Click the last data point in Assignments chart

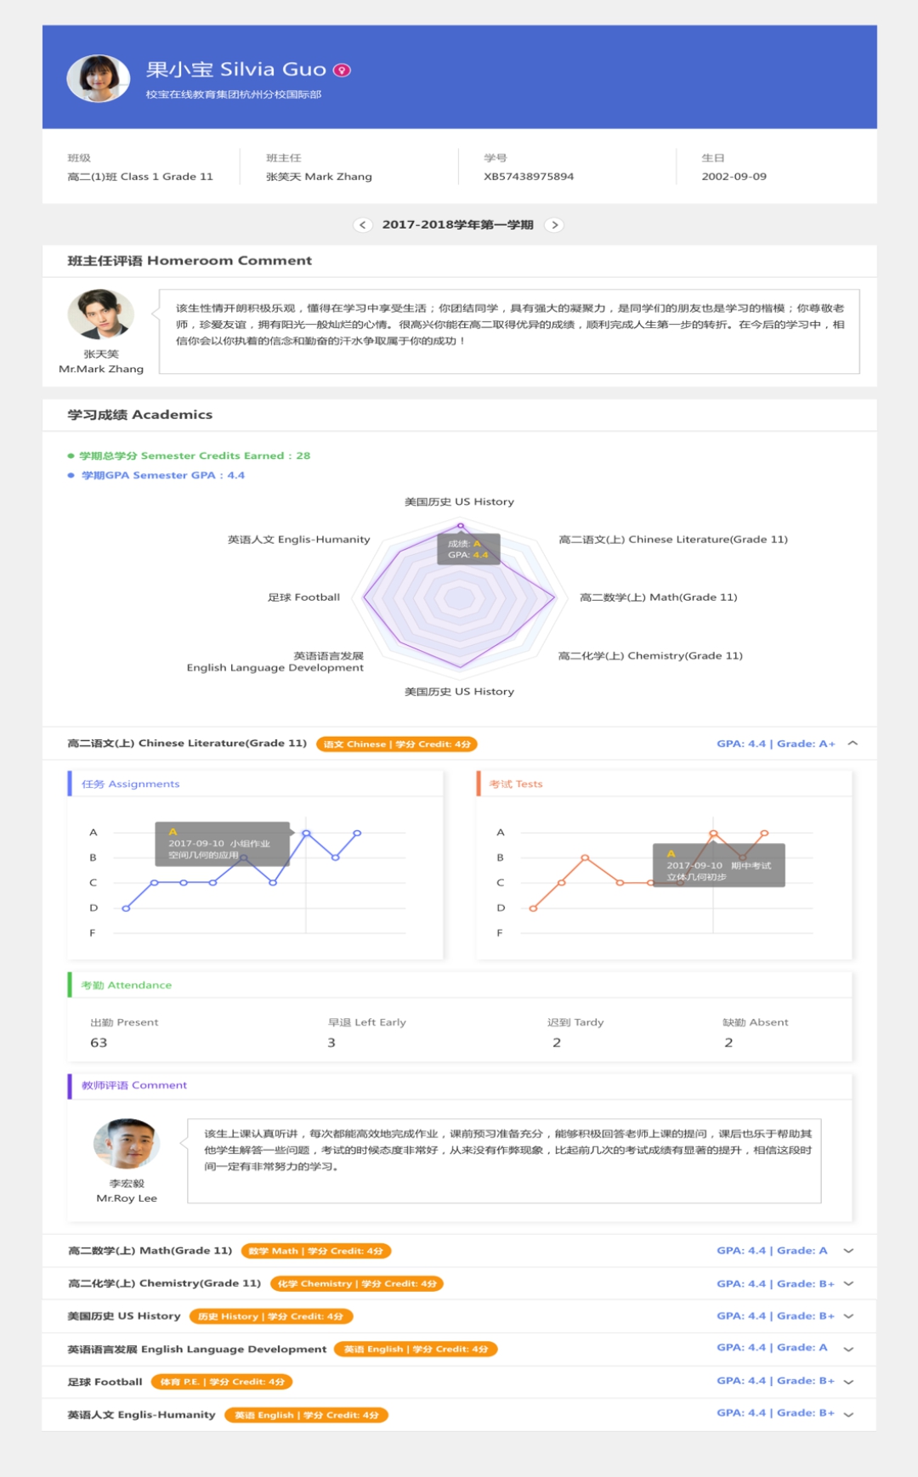coord(357,833)
